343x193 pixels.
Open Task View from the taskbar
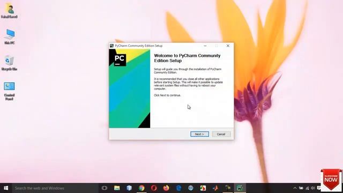coord(105,188)
